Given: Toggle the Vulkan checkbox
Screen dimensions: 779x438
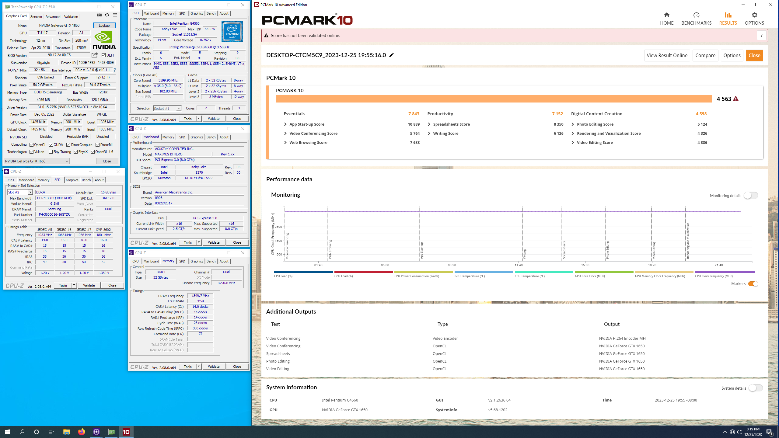Looking at the screenshot, I should (x=31, y=152).
